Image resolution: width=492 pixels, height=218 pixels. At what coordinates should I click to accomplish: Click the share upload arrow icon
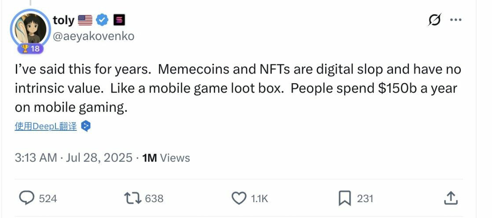(451, 199)
